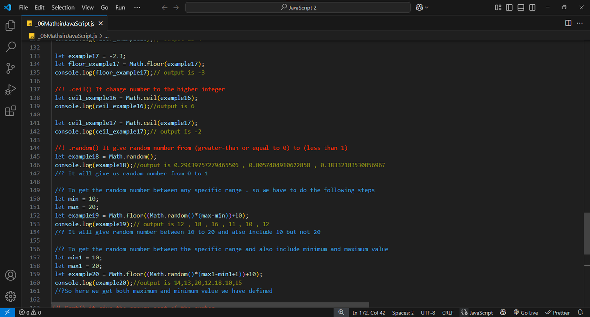Change the UTF-8 encoding

(x=428, y=312)
